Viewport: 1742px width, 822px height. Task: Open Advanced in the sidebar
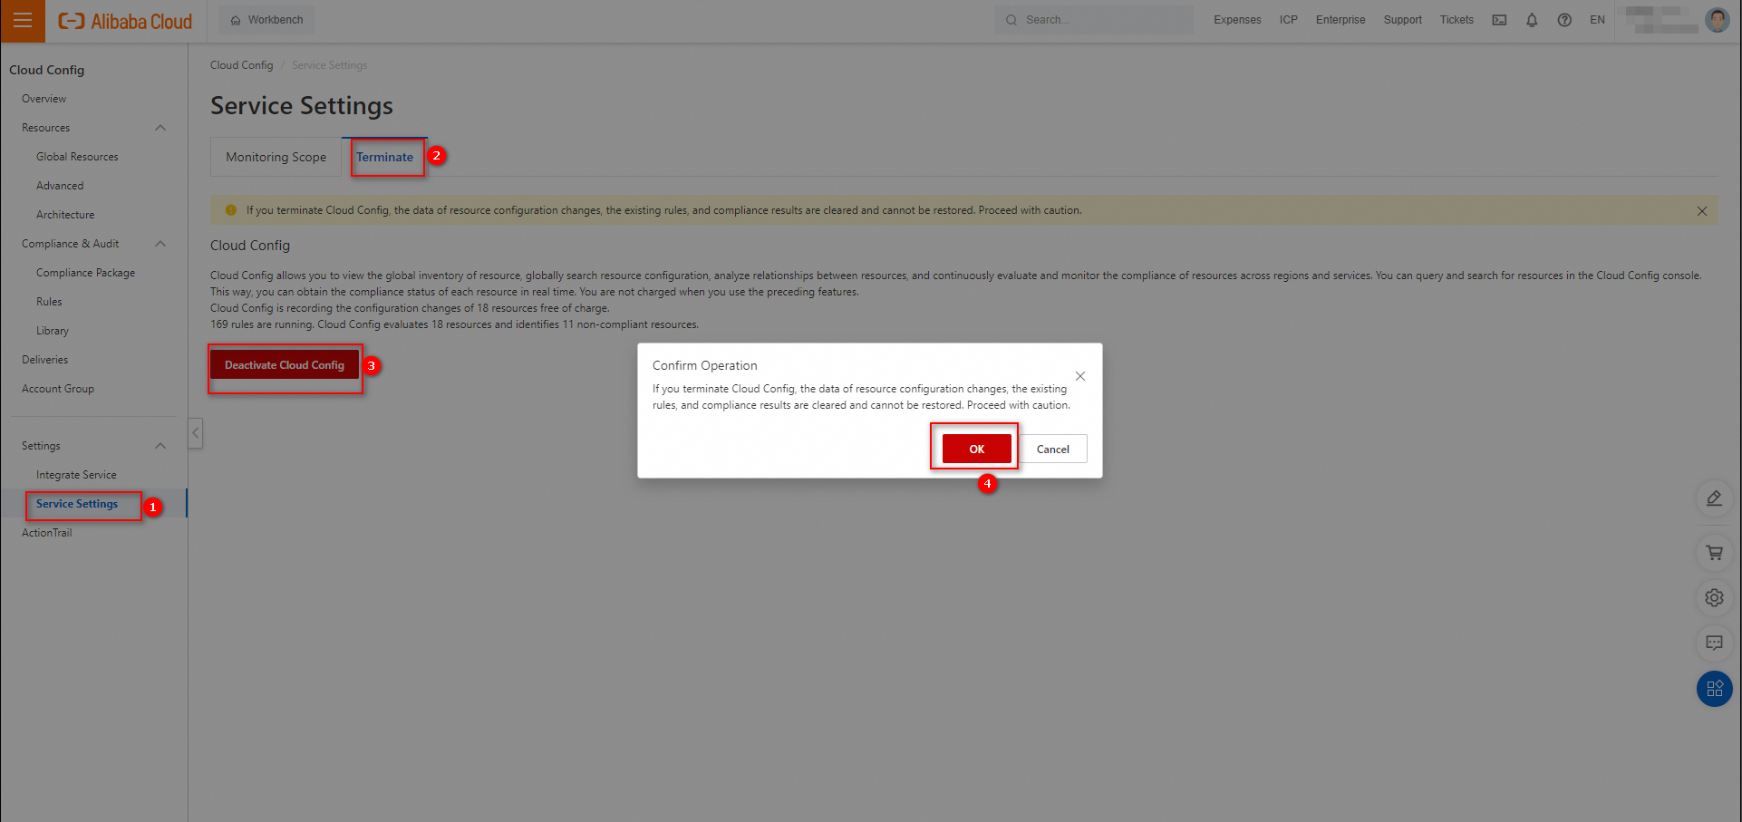(x=60, y=186)
